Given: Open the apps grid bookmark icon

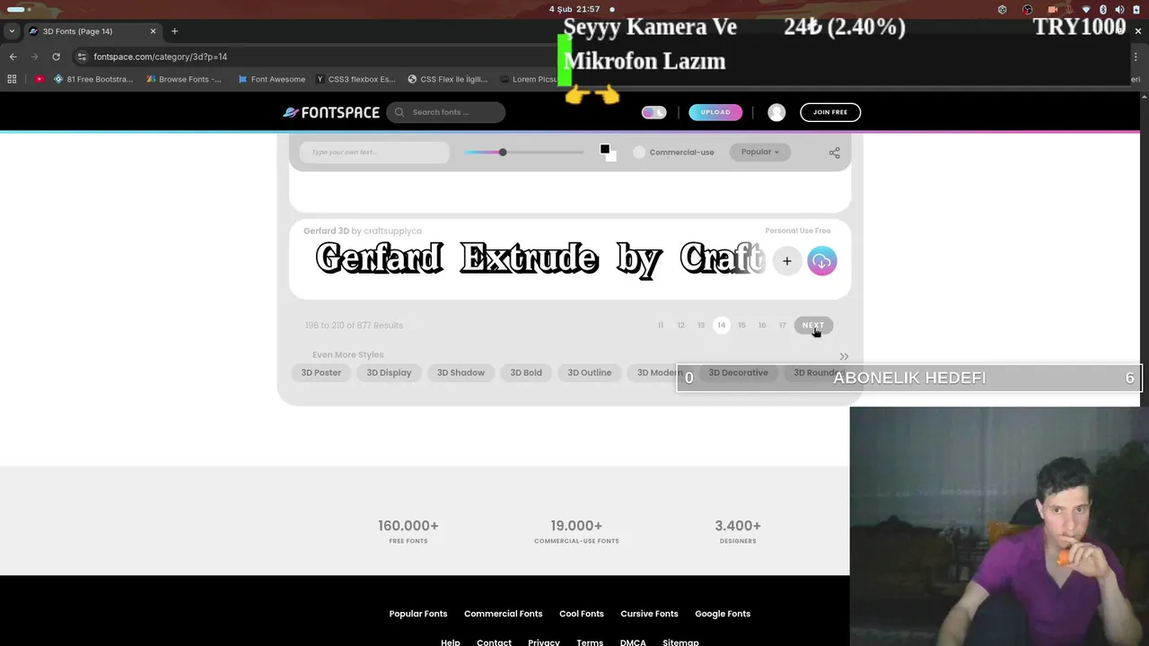Looking at the screenshot, I should pyautogui.click(x=12, y=79).
